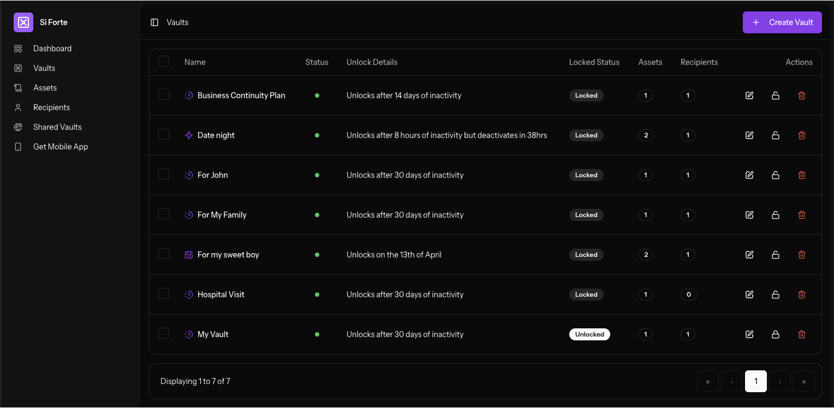Edit the For My Family vault
Viewport: 834px width, 408px height.
749,215
